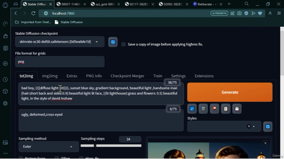Close the output image preview with X

click(x=265, y=143)
